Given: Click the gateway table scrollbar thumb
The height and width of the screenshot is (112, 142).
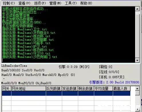Looking at the screenshot, I should coord(137,93).
